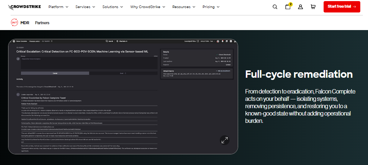
Task: Open the site search magnifier icon
Action: click(275, 7)
